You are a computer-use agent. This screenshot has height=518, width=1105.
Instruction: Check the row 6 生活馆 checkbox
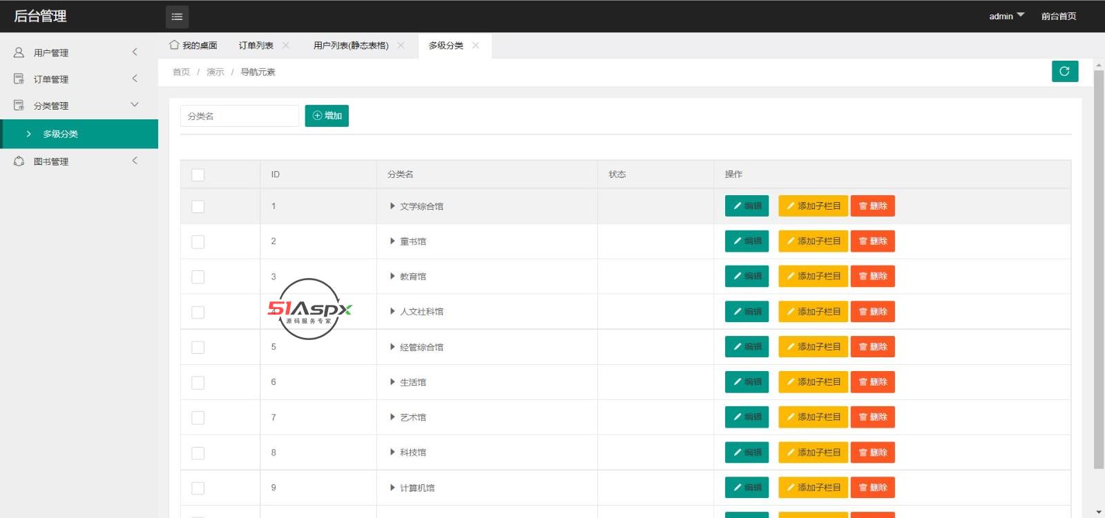[198, 382]
